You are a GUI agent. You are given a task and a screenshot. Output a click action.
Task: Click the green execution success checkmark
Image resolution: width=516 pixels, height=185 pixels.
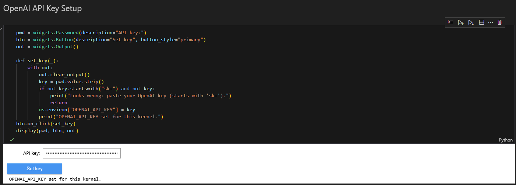click(x=12, y=140)
